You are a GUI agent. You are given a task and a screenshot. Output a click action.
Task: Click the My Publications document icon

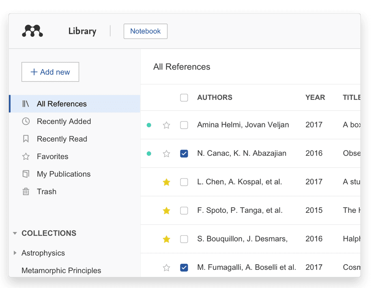point(26,174)
